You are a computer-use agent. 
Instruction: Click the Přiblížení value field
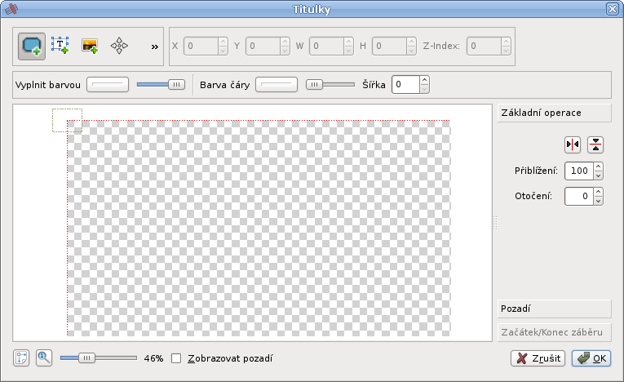click(x=579, y=171)
